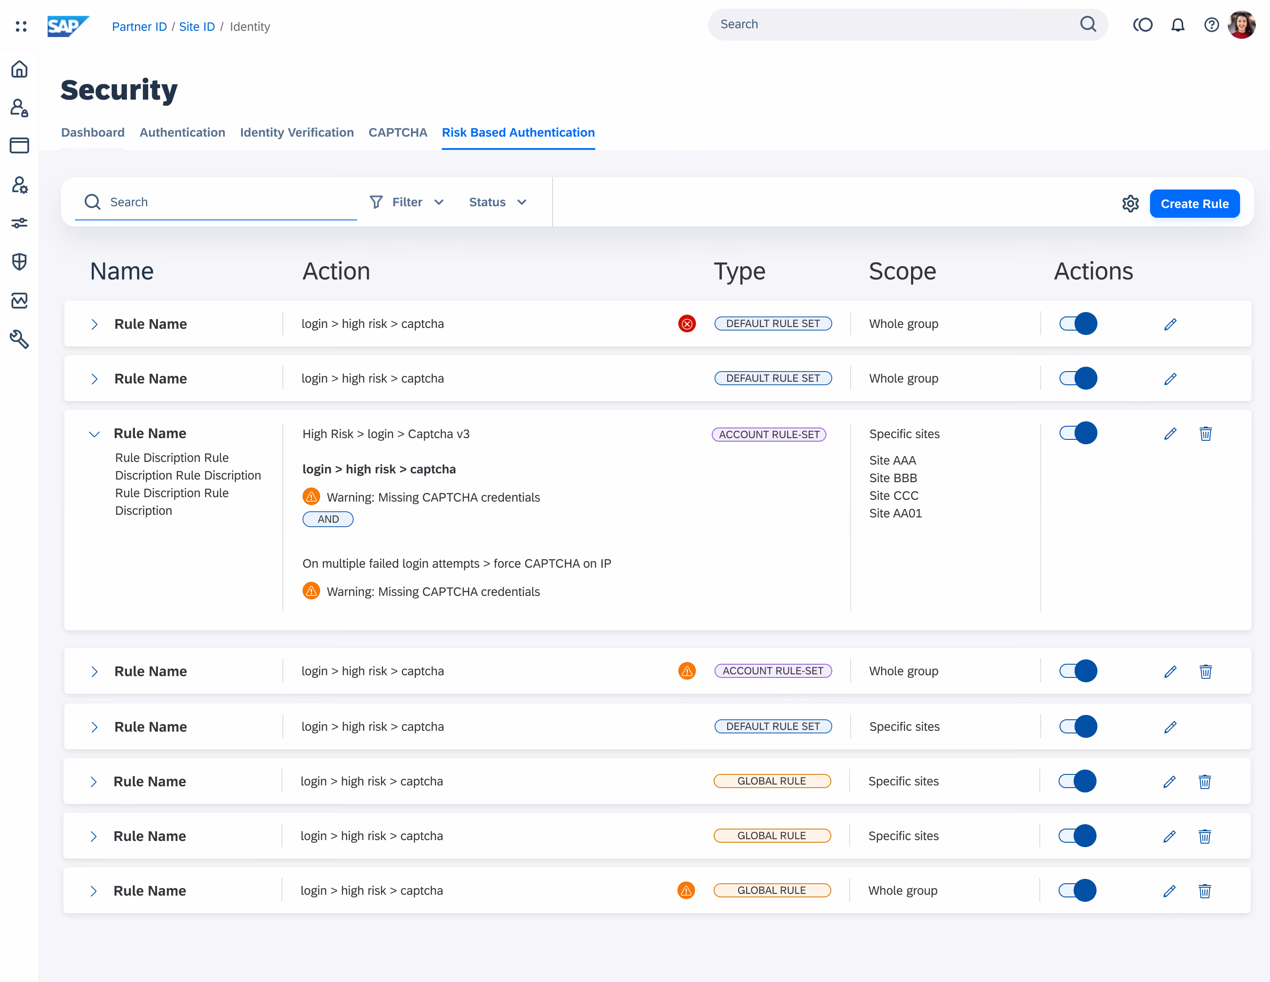Click the red error icon on the first rule
The height and width of the screenshot is (982, 1270).
coord(687,324)
